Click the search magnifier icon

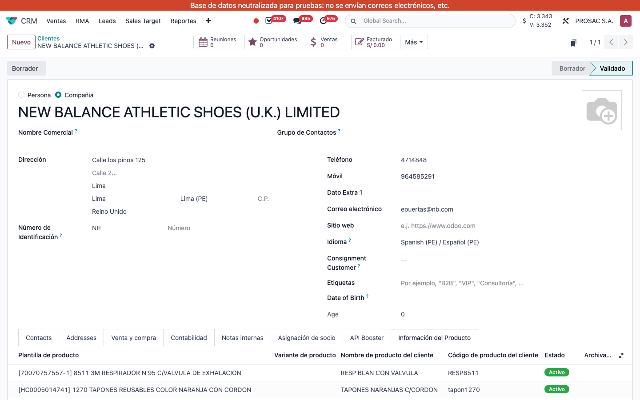(x=353, y=21)
